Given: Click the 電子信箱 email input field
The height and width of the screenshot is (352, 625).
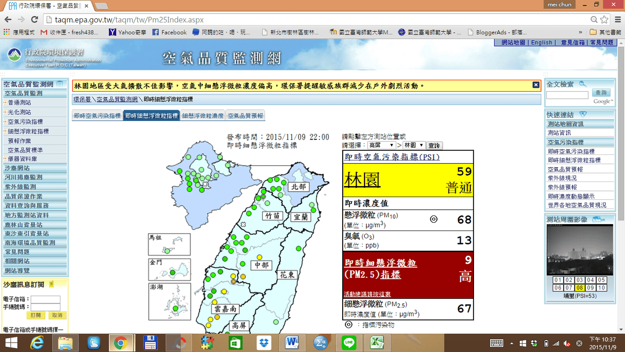Looking at the screenshot, I should point(45,299).
